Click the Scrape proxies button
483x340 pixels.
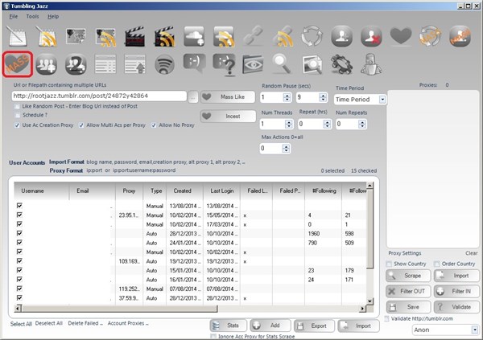(408, 276)
